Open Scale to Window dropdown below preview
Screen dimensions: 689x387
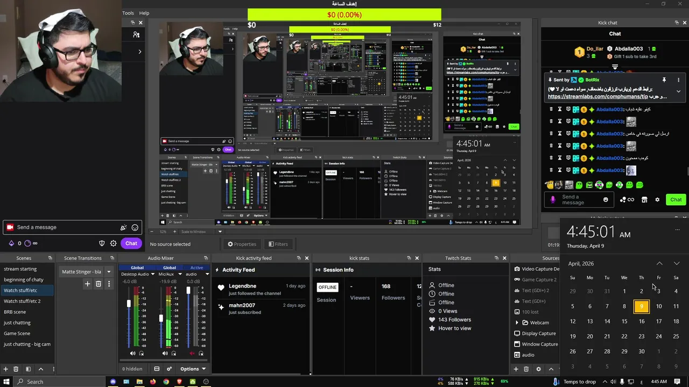220,232
